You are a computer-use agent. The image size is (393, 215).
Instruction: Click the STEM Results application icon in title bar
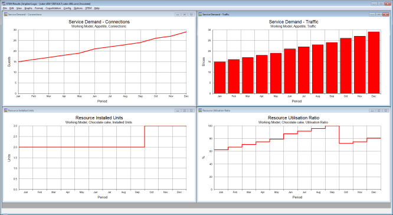[x=3, y=4]
